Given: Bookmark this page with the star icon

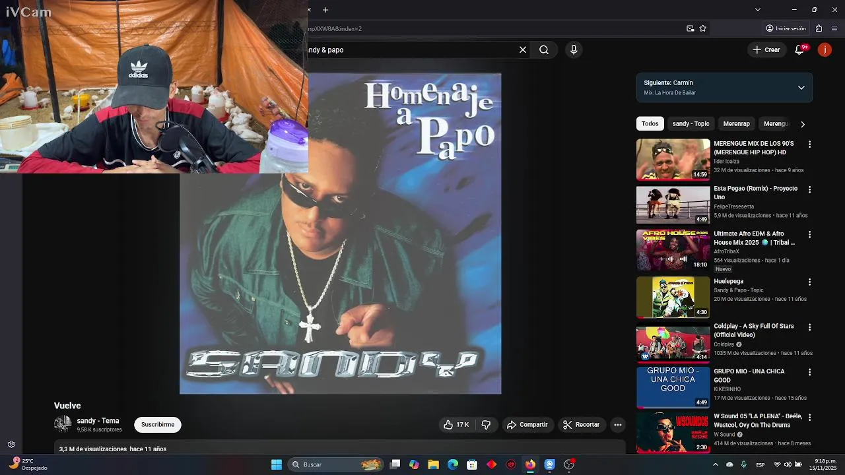Looking at the screenshot, I should [x=703, y=28].
